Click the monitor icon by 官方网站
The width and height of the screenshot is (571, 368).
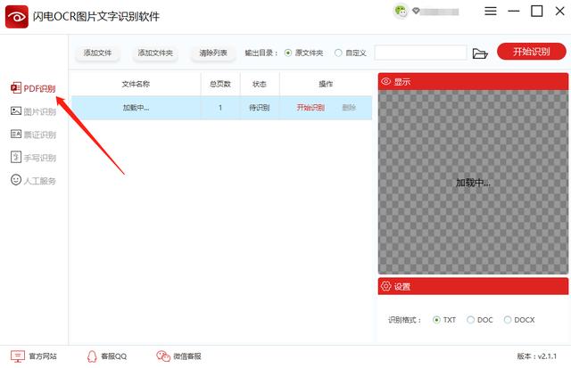18,356
